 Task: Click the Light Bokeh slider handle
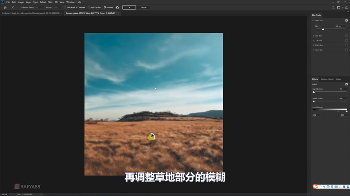(x=314, y=92)
